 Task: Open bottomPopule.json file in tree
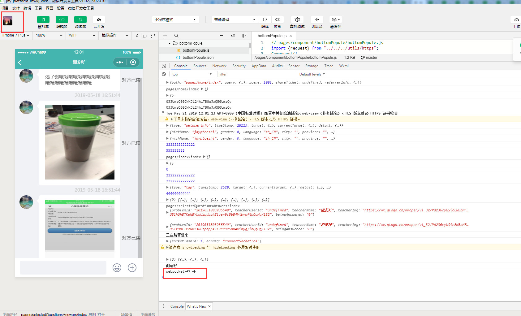pos(198,58)
